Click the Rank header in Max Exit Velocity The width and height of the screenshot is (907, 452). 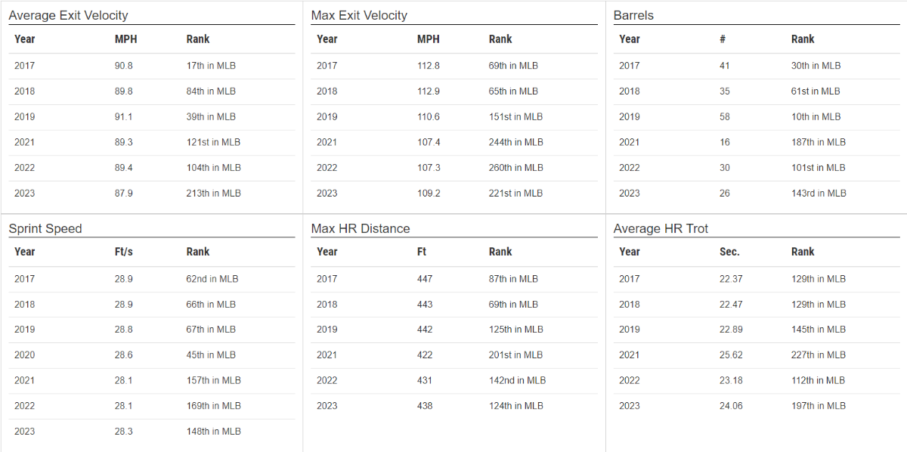pos(500,39)
